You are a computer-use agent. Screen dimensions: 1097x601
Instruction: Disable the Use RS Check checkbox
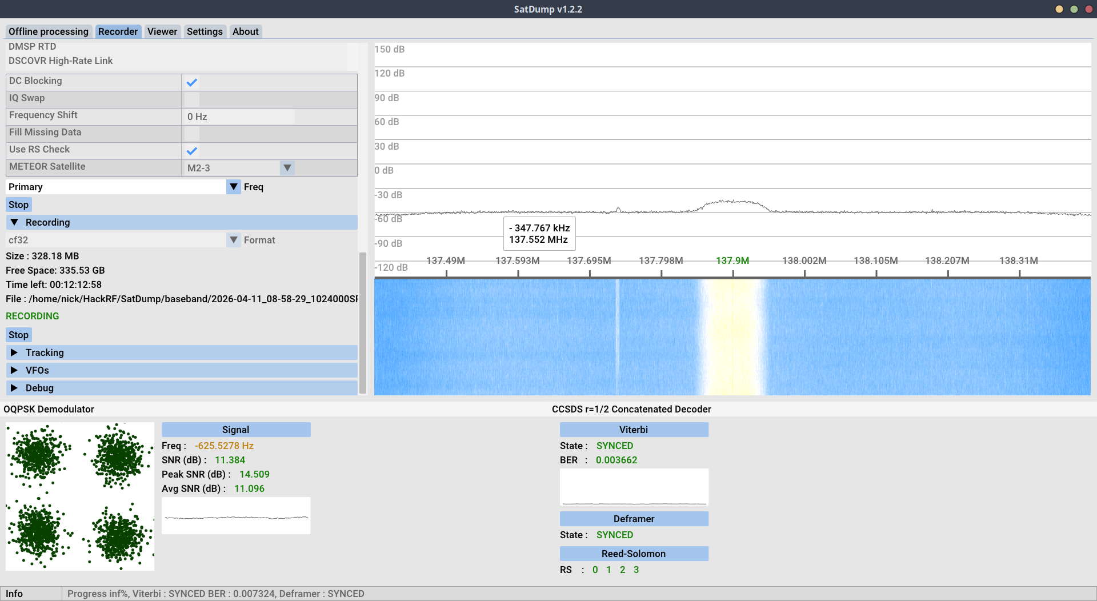[192, 151]
